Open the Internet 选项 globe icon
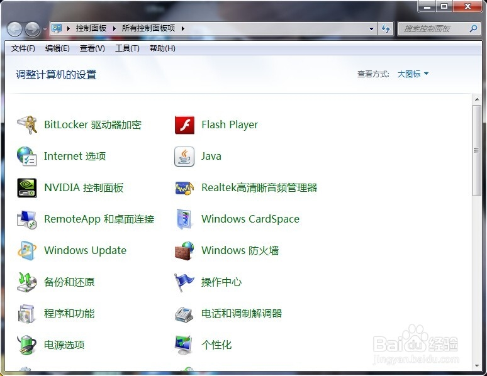The image size is (487, 376). (27, 156)
